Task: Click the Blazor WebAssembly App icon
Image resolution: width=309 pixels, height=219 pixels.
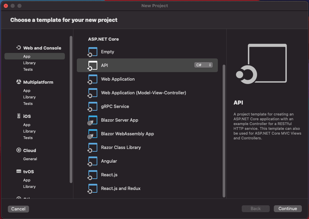Action: click(92, 134)
